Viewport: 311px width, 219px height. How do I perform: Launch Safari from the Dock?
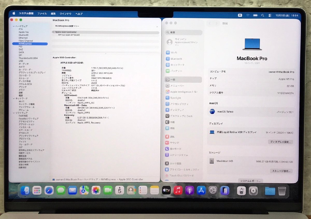[49, 191]
